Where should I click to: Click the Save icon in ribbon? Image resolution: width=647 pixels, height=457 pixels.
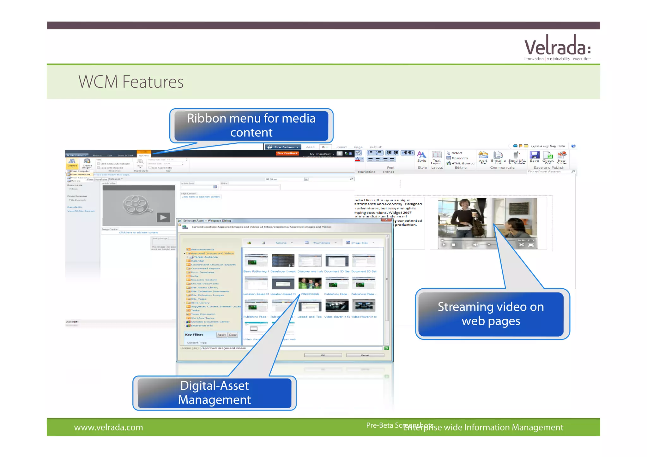(x=534, y=155)
